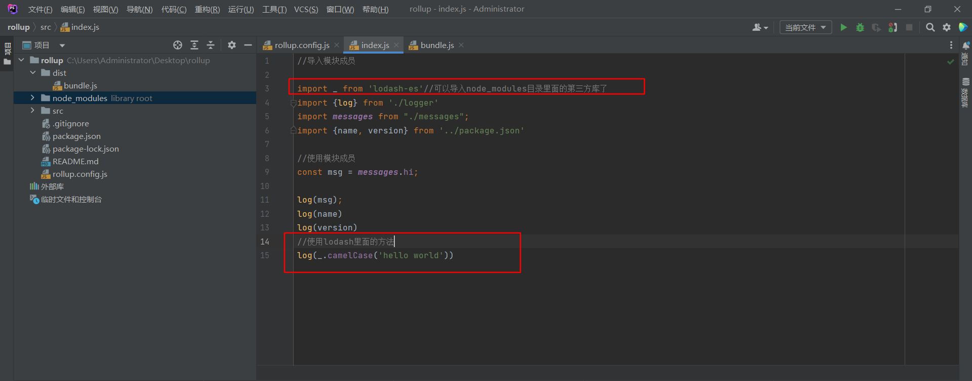This screenshot has width=972, height=381.
Task: Click Select Opened File target icon
Action: click(178, 45)
